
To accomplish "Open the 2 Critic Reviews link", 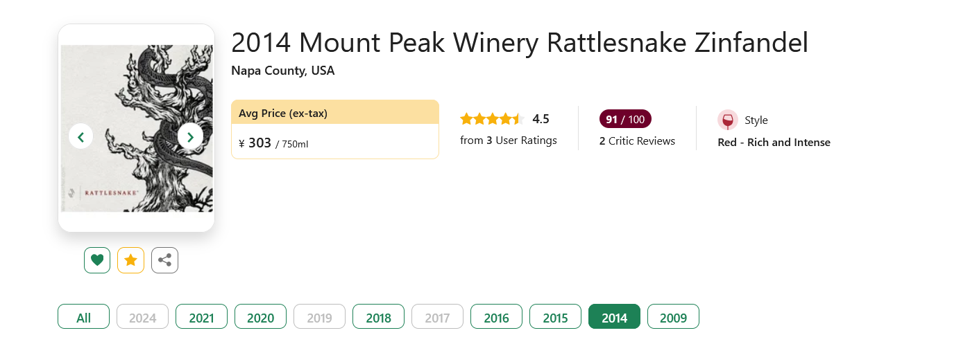I will tap(637, 141).
